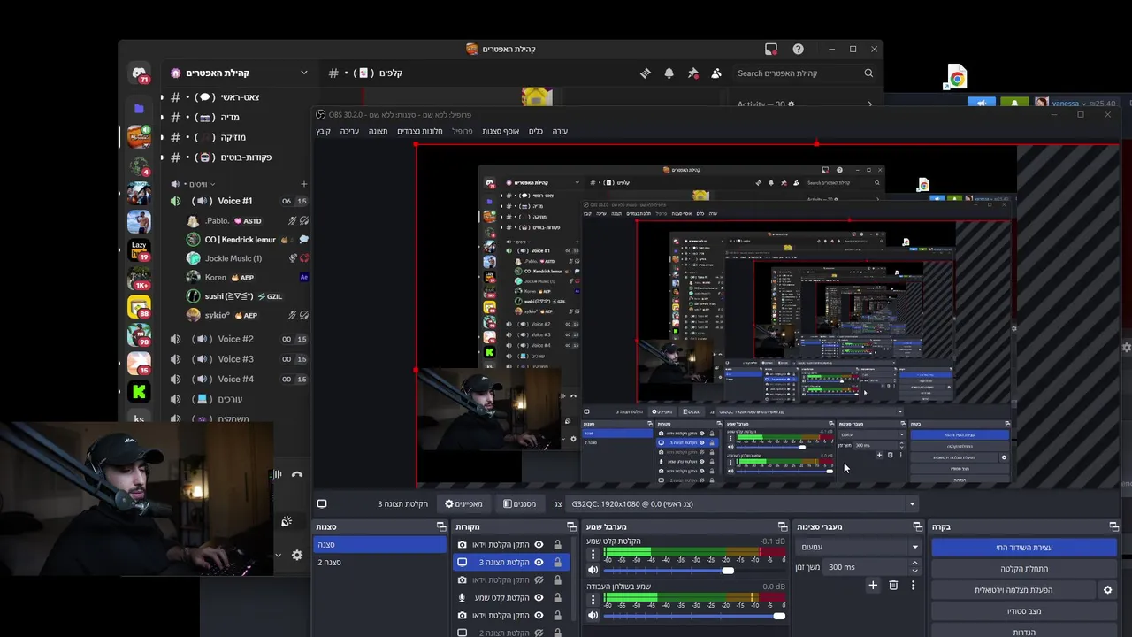Add a channel with the plus next to וויסים

coord(303,184)
